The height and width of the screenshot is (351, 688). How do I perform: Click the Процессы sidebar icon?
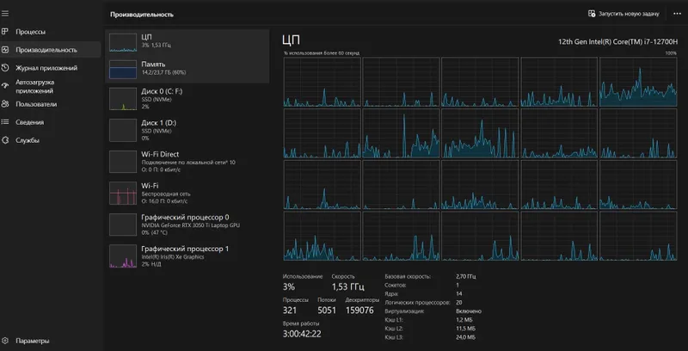pyautogui.click(x=5, y=32)
